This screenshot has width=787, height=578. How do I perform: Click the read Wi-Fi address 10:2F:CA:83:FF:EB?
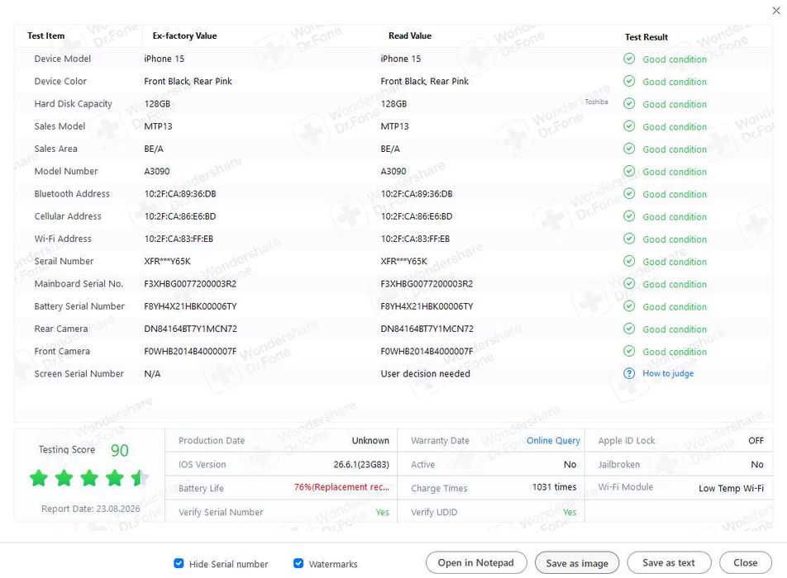(x=415, y=239)
